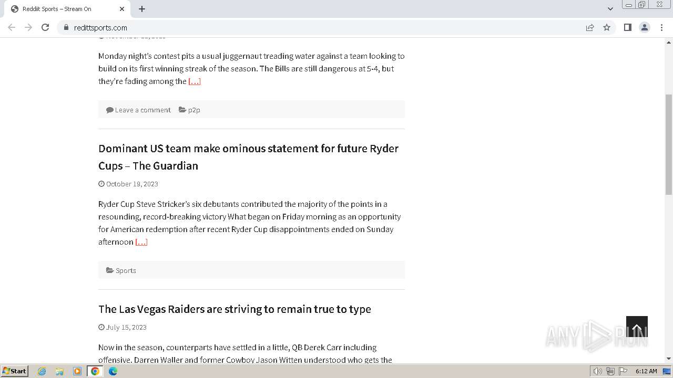Open the Chrome three-dot menu
Screen dimensions: 673x378
point(661,27)
